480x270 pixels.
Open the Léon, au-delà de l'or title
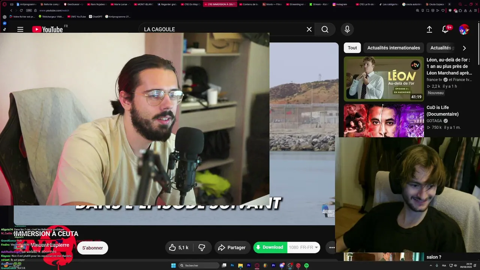[449, 66]
